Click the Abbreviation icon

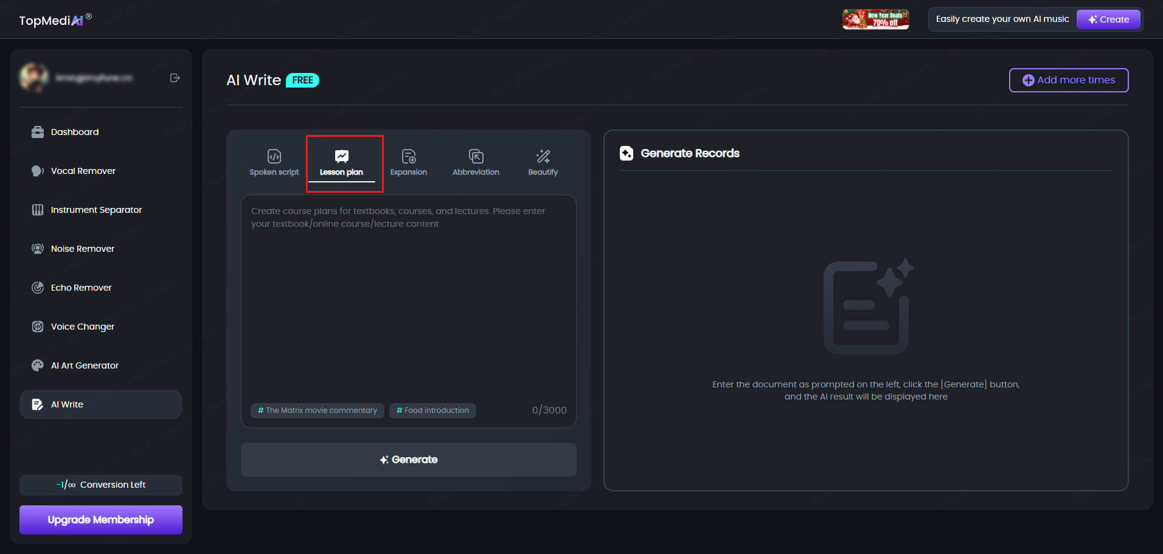(476, 156)
